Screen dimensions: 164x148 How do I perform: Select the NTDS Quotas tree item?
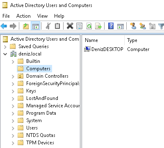[x=41, y=135]
